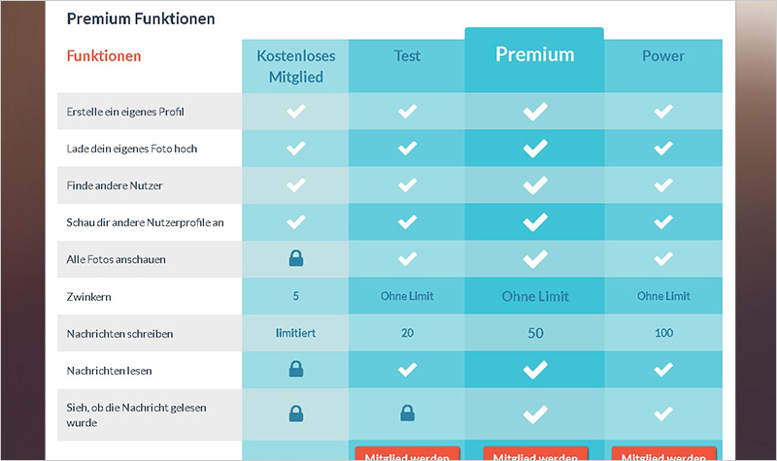Click Power checkmark for Nachrichten lesen
Image resolution: width=777 pixels, height=461 pixels.
pos(663,370)
